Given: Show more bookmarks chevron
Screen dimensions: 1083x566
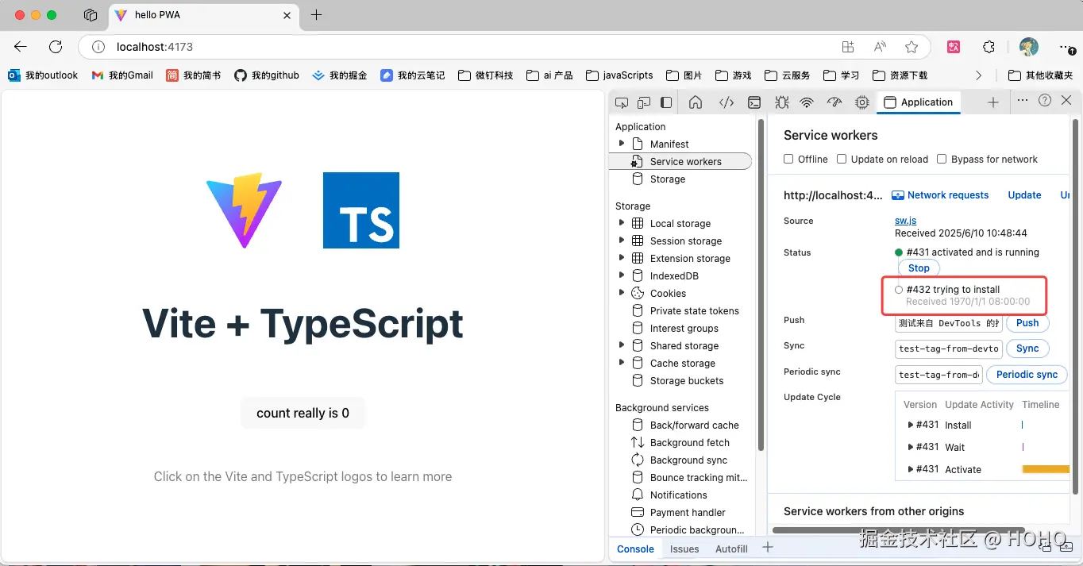Looking at the screenshot, I should 978,75.
